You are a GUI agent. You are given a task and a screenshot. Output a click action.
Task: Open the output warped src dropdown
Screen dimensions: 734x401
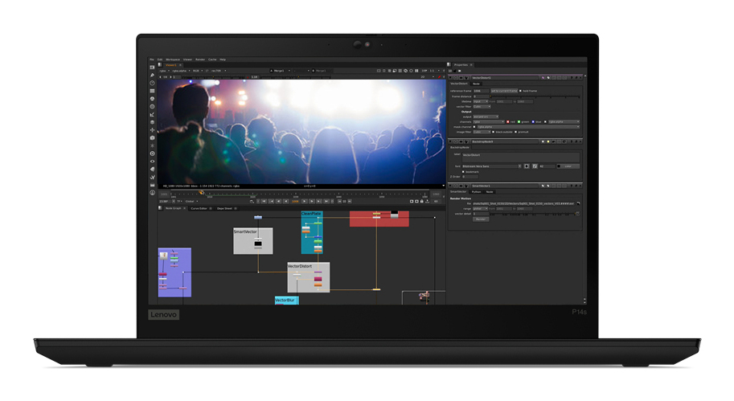(486, 117)
